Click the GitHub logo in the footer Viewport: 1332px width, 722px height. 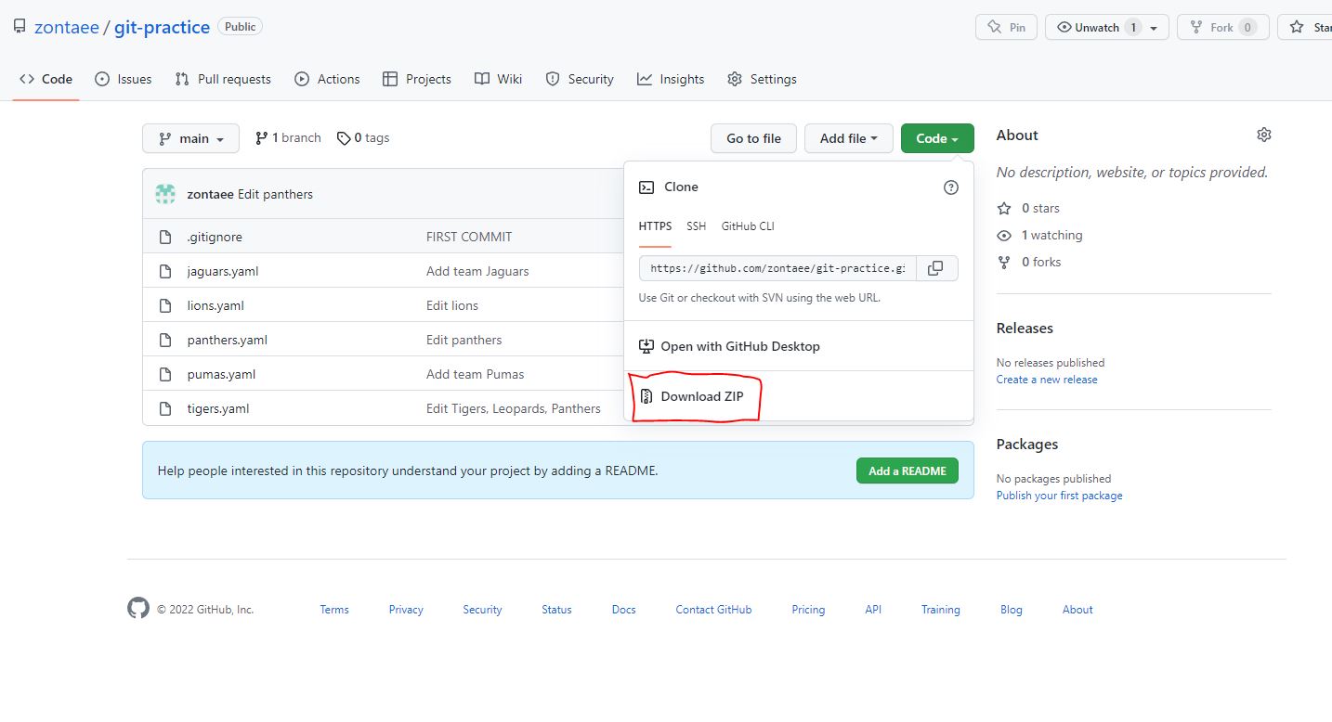[x=138, y=609]
